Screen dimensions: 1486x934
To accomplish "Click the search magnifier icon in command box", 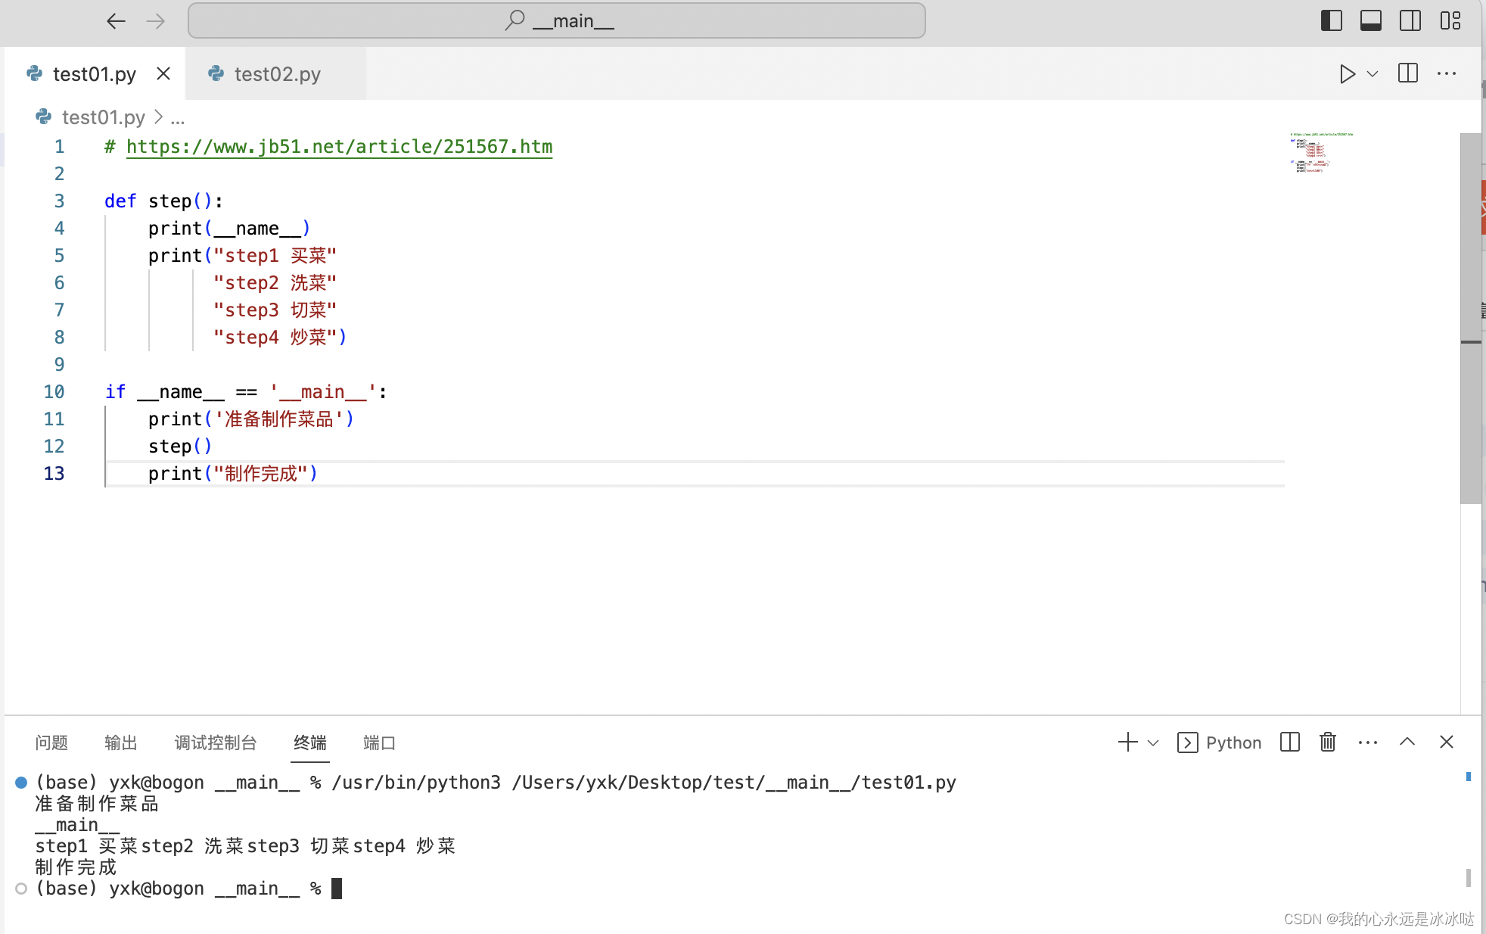I will pyautogui.click(x=515, y=20).
